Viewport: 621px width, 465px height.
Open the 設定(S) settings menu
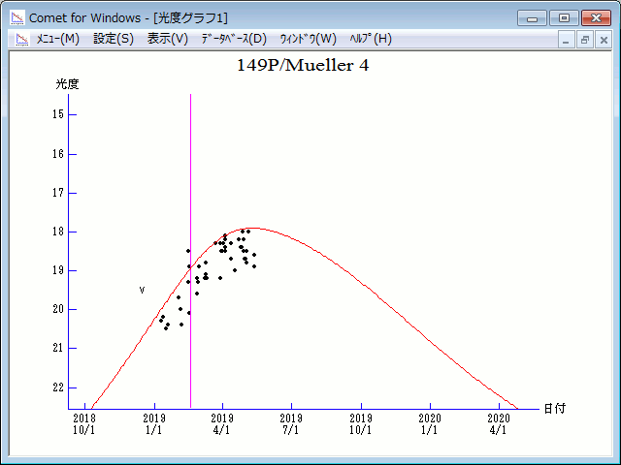point(114,39)
